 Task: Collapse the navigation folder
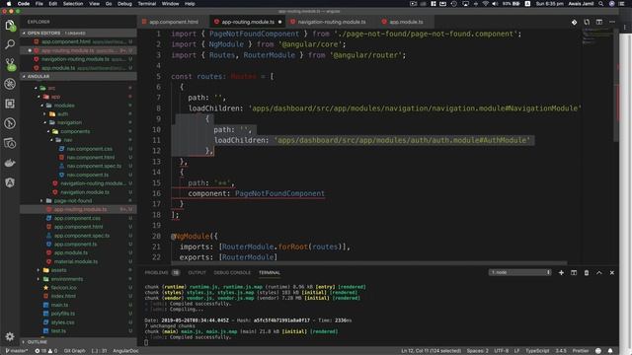(69, 122)
